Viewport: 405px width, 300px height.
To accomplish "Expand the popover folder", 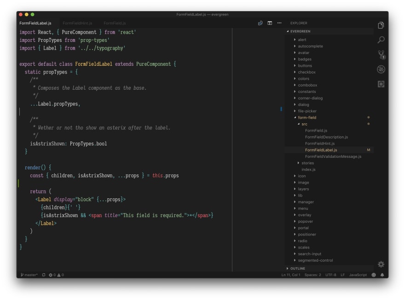I will [330, 221].
